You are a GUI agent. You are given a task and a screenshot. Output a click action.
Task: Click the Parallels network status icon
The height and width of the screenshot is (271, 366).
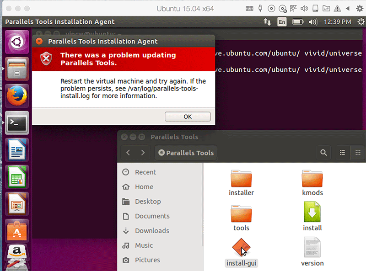(x=293, y=9)
